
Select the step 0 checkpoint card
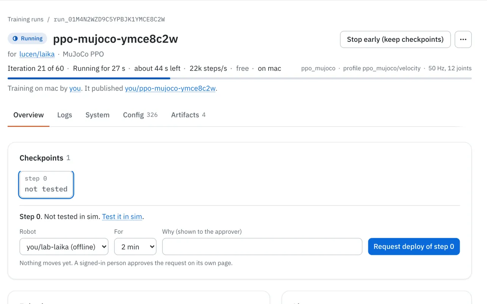(x=46, y=184)
